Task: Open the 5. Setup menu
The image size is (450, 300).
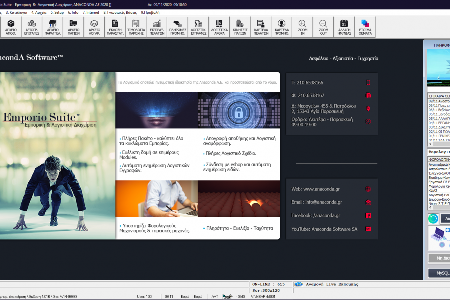Action: pos(57,12)
